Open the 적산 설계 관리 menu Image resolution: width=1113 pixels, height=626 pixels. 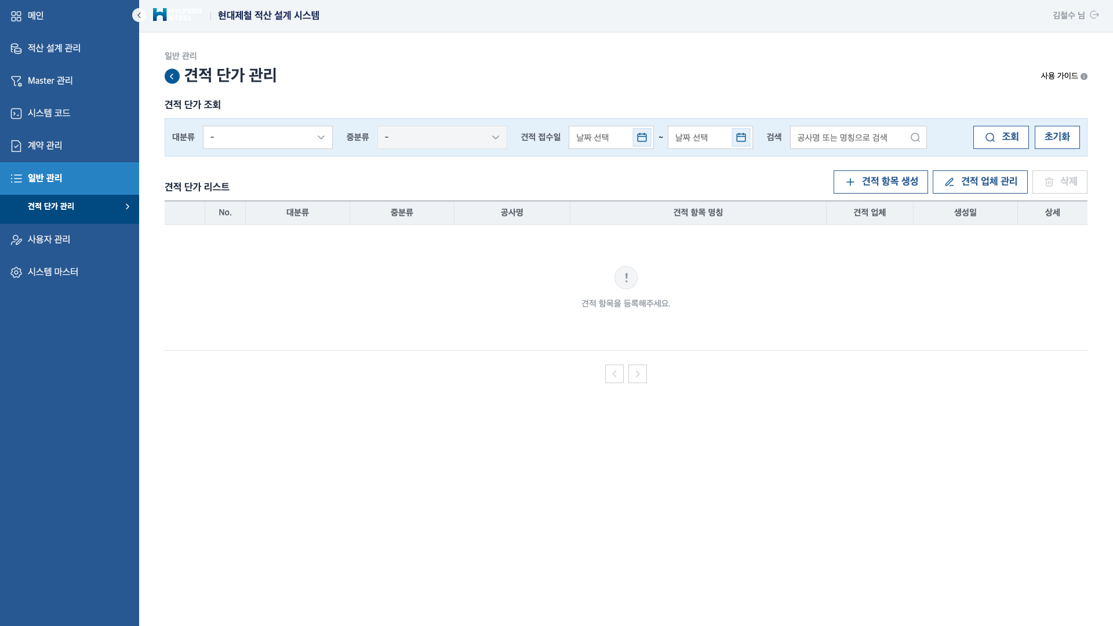pos(54,48)
